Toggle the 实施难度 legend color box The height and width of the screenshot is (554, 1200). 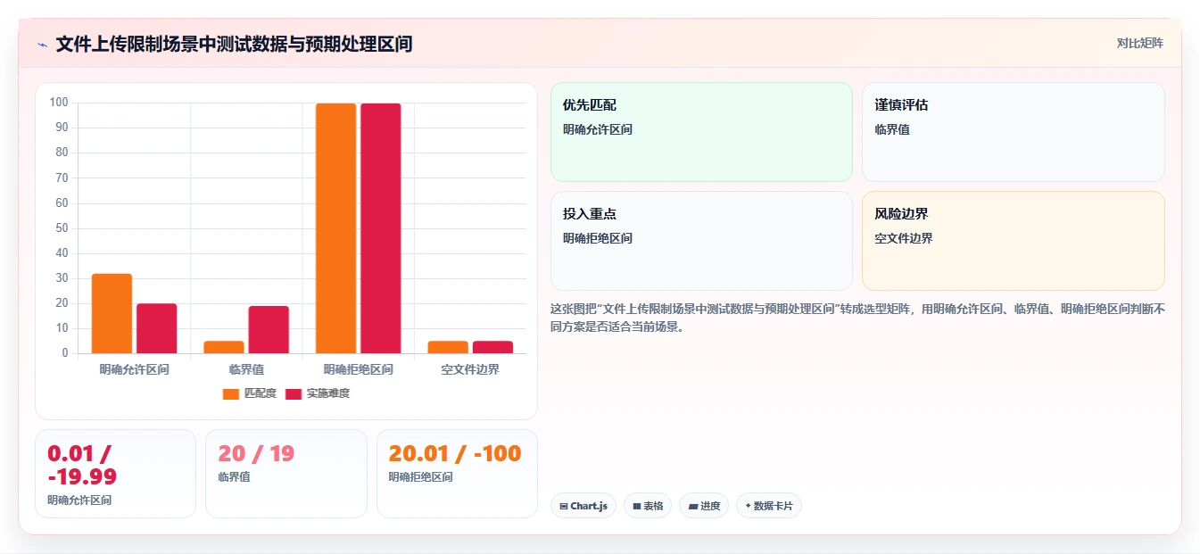coord(294,393)
